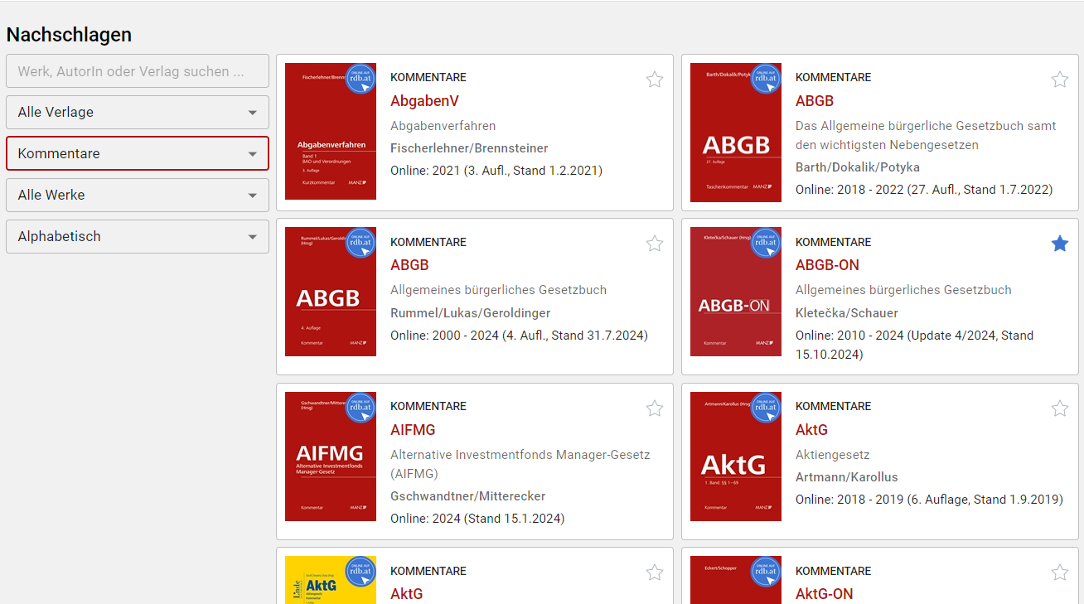The image size is (1084, 604).
Task: Toggle star on ABGB Barth/Dokalik/Potyka card
Action: (x=1060, y=80)
